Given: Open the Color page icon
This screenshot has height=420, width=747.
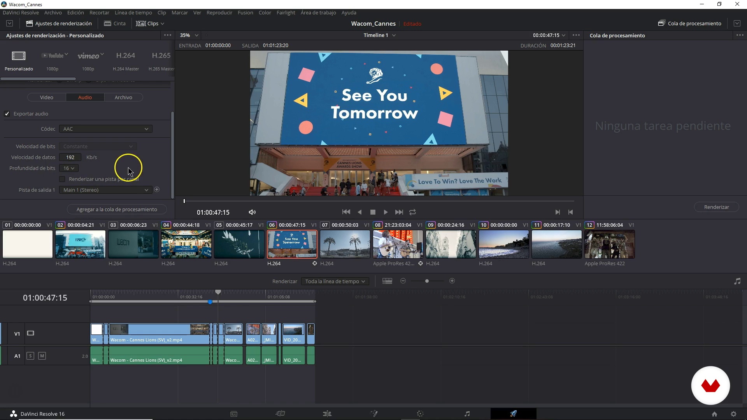Looking at the screenshot, I should coord(420,414).
